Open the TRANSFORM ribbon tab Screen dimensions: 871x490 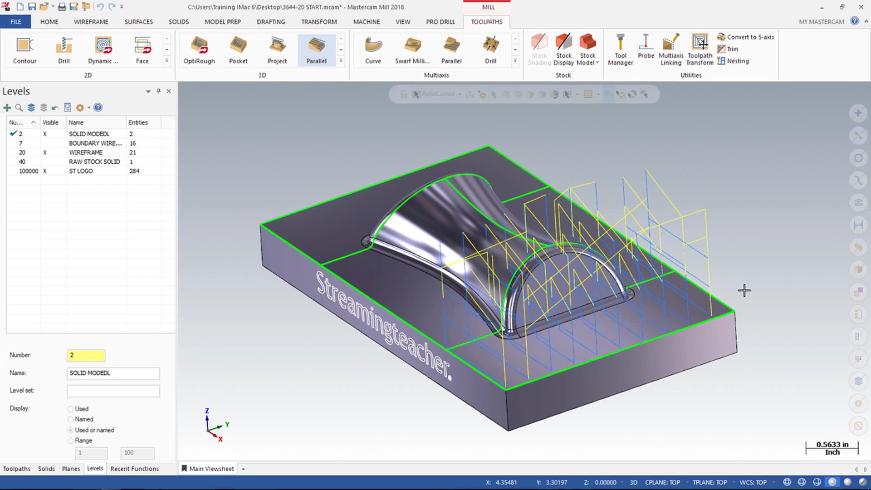coord(319,21)
